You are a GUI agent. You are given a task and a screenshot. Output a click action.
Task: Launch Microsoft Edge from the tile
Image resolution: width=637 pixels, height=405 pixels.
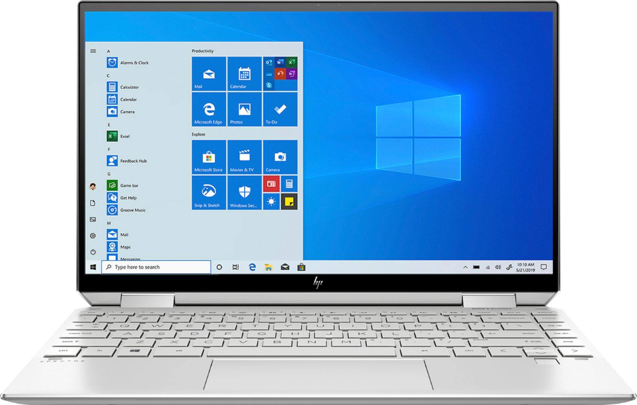tap(209, 109)
